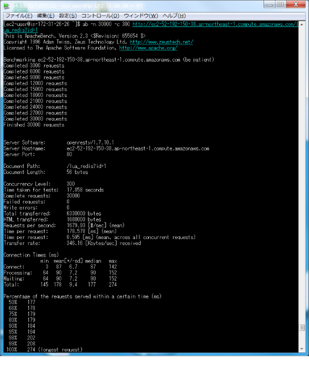Click the scrollbar up arrow
309x368 pixels.
(301, 24)
